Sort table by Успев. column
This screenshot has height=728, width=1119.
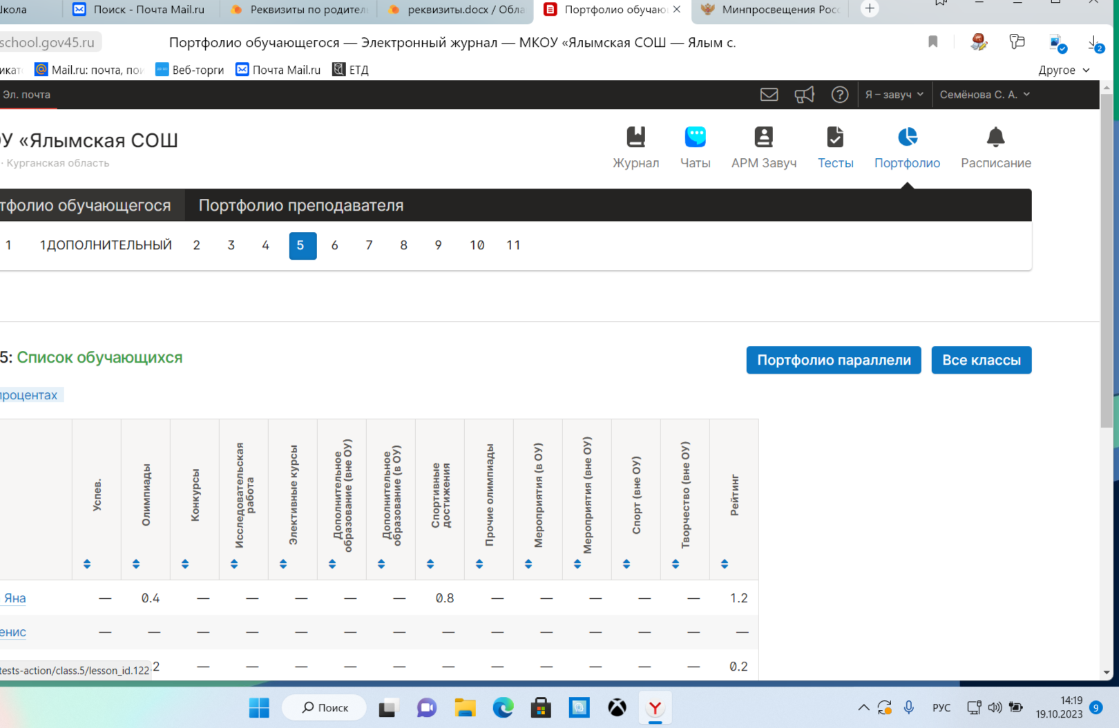pos(87,564)
